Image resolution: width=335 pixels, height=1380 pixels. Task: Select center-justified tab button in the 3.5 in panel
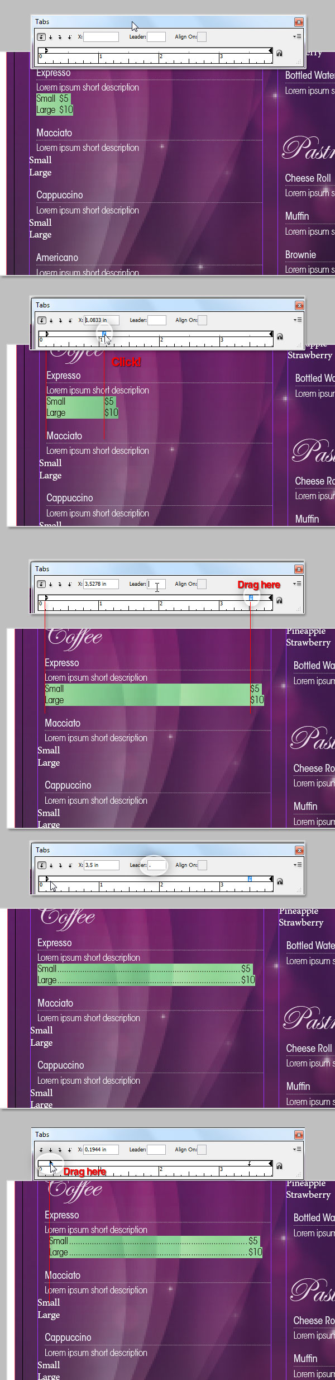pos(51,865)
